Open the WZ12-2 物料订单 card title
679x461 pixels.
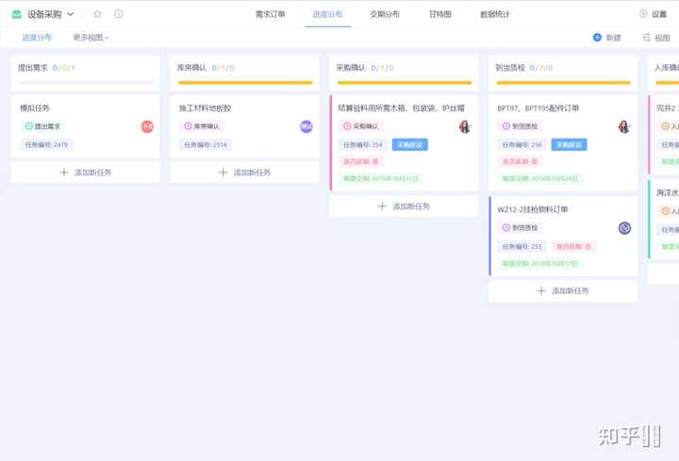click(533, 209)
